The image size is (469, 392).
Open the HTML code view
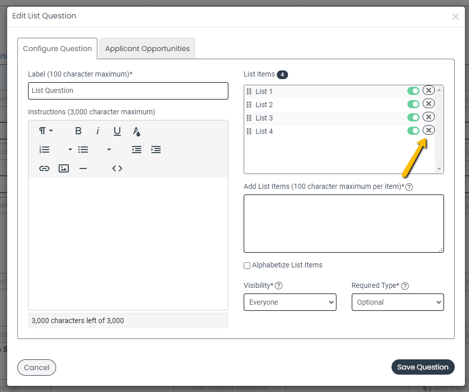pyautogui.click(x=117, y=168)
